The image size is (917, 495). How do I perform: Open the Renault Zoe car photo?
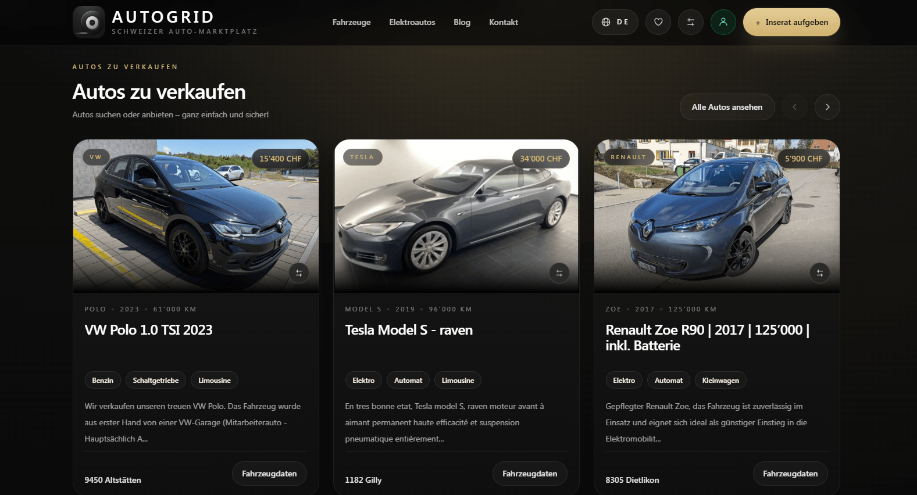point(717,216)
